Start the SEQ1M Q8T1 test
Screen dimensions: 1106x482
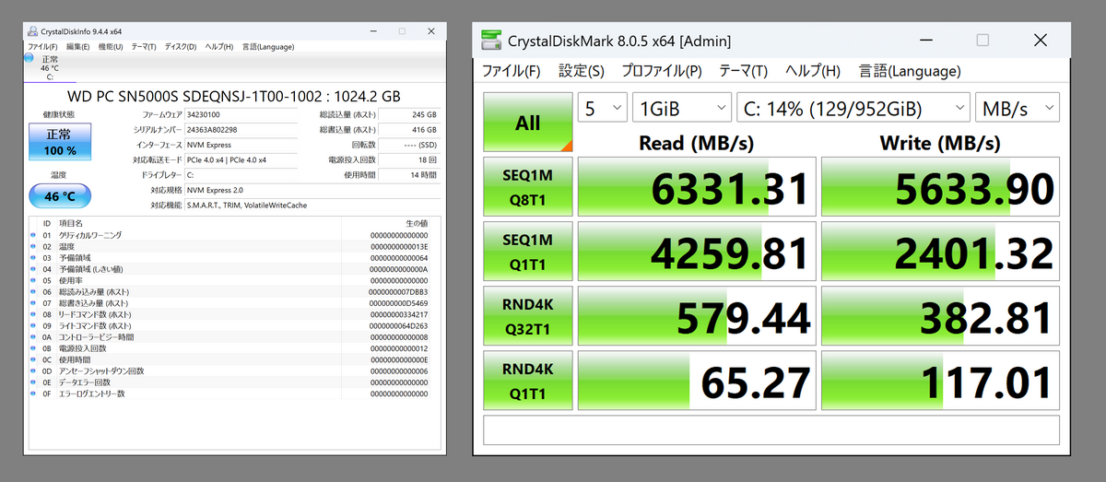coord(528,187)
